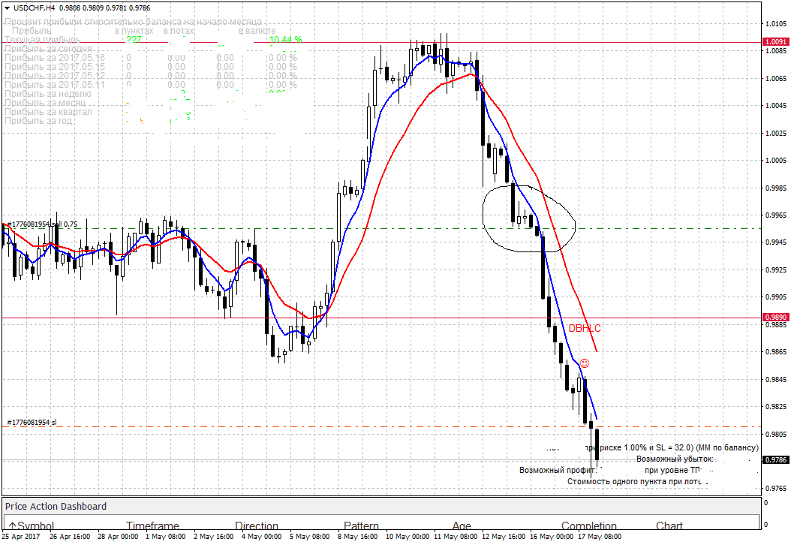Click the Pattern column header
This screenshot has height=545, width=791.
pyautogui.click(x=361, y=525)
